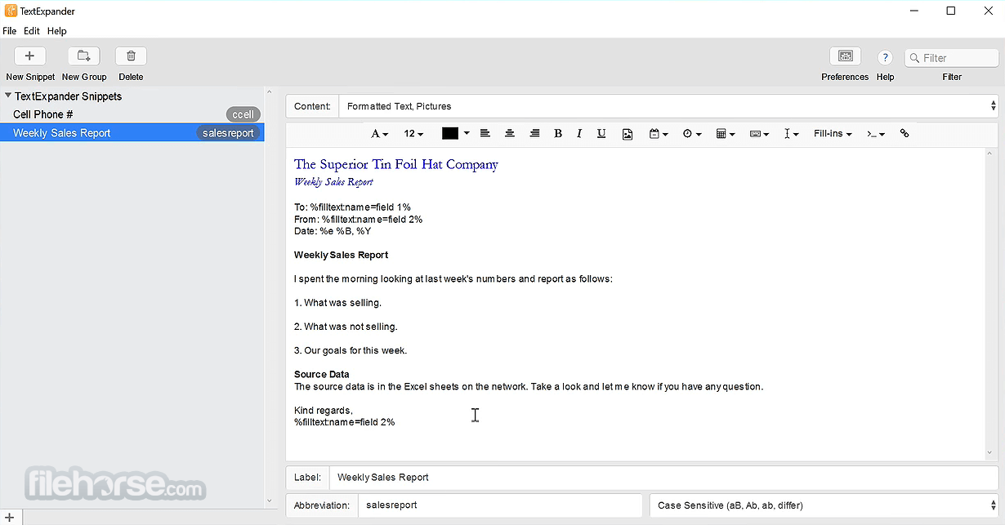Select the Weekly Sales Report snippet

click(x=132, y=133)
